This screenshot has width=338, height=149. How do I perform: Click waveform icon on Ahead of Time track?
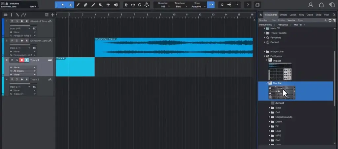click(50, 21)
